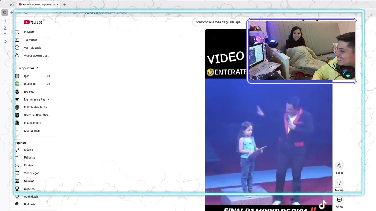Open the AI sparkle sidebar tool
The width and height of the screenshot is (376, 211).
[x=5, y=21]
